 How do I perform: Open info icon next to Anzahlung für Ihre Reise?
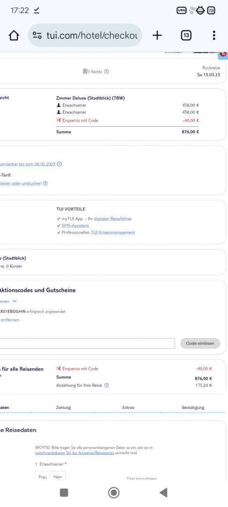106,385
